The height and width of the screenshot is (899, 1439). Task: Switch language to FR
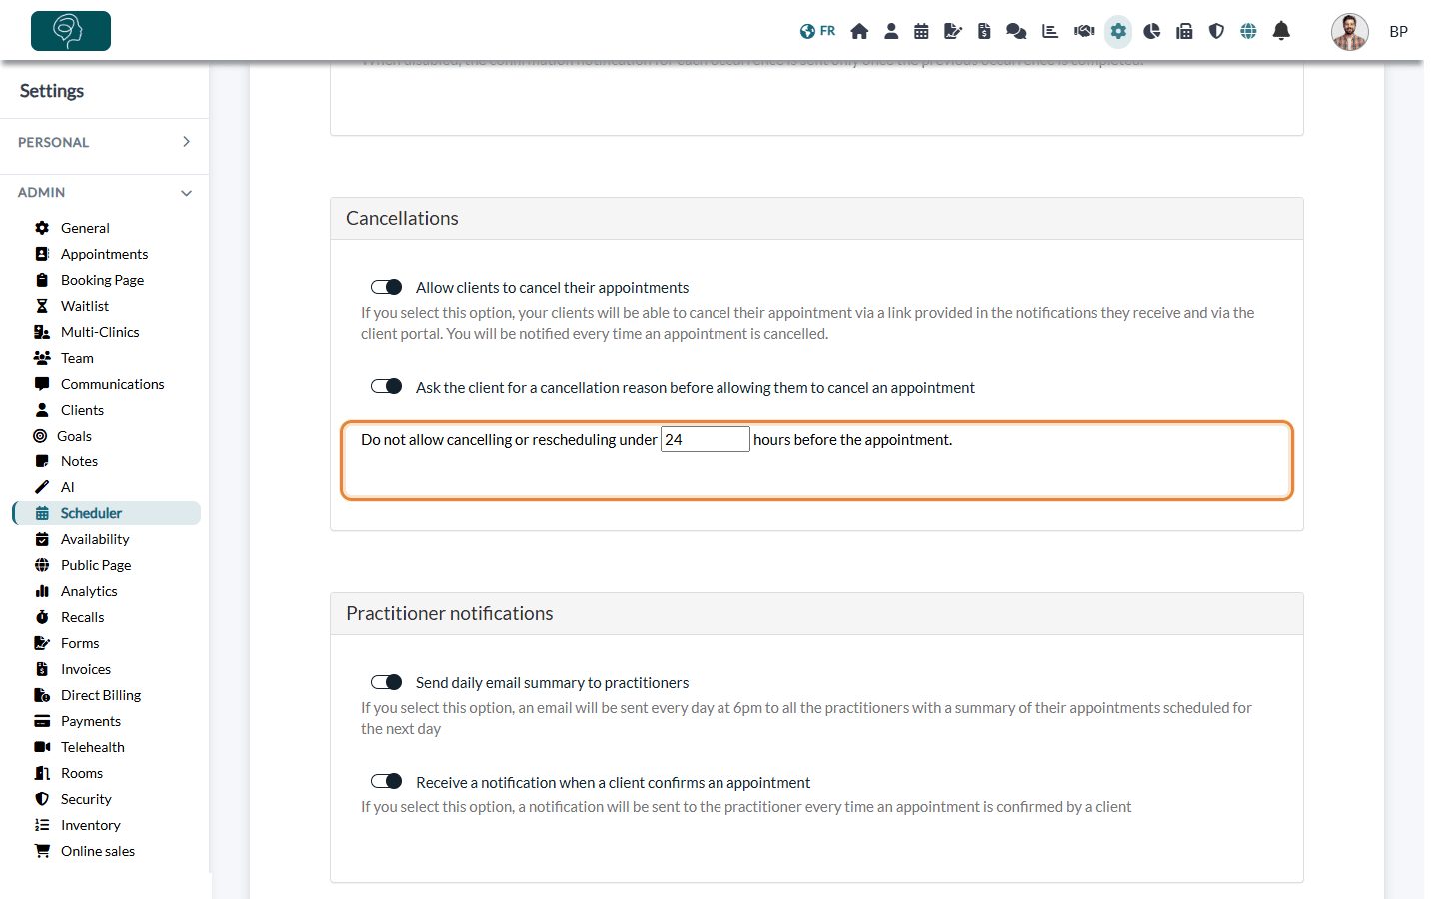pos(817,31)
